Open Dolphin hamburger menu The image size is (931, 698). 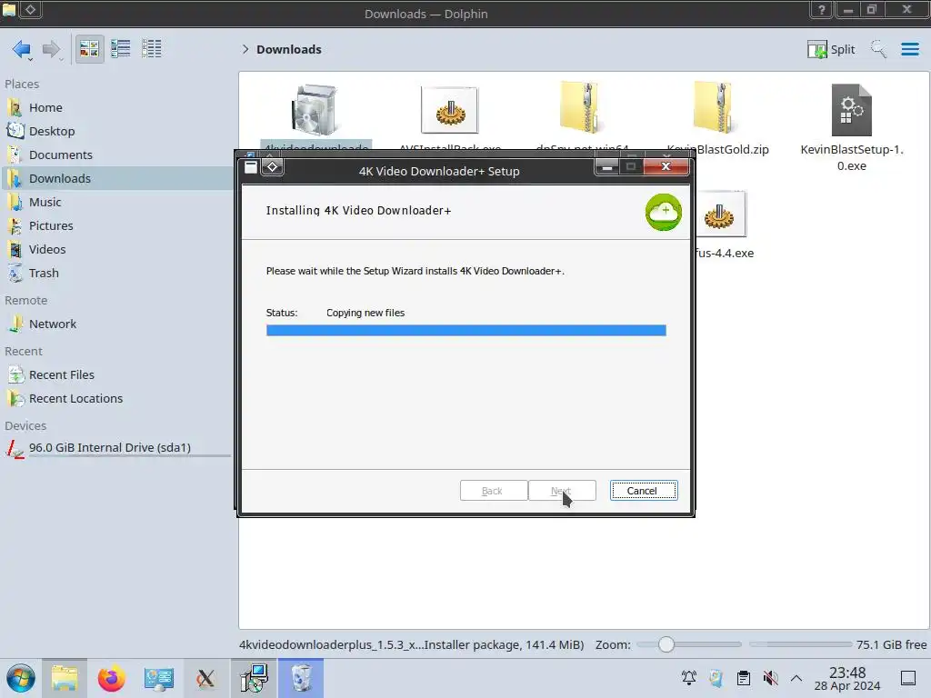pos(909,49)
